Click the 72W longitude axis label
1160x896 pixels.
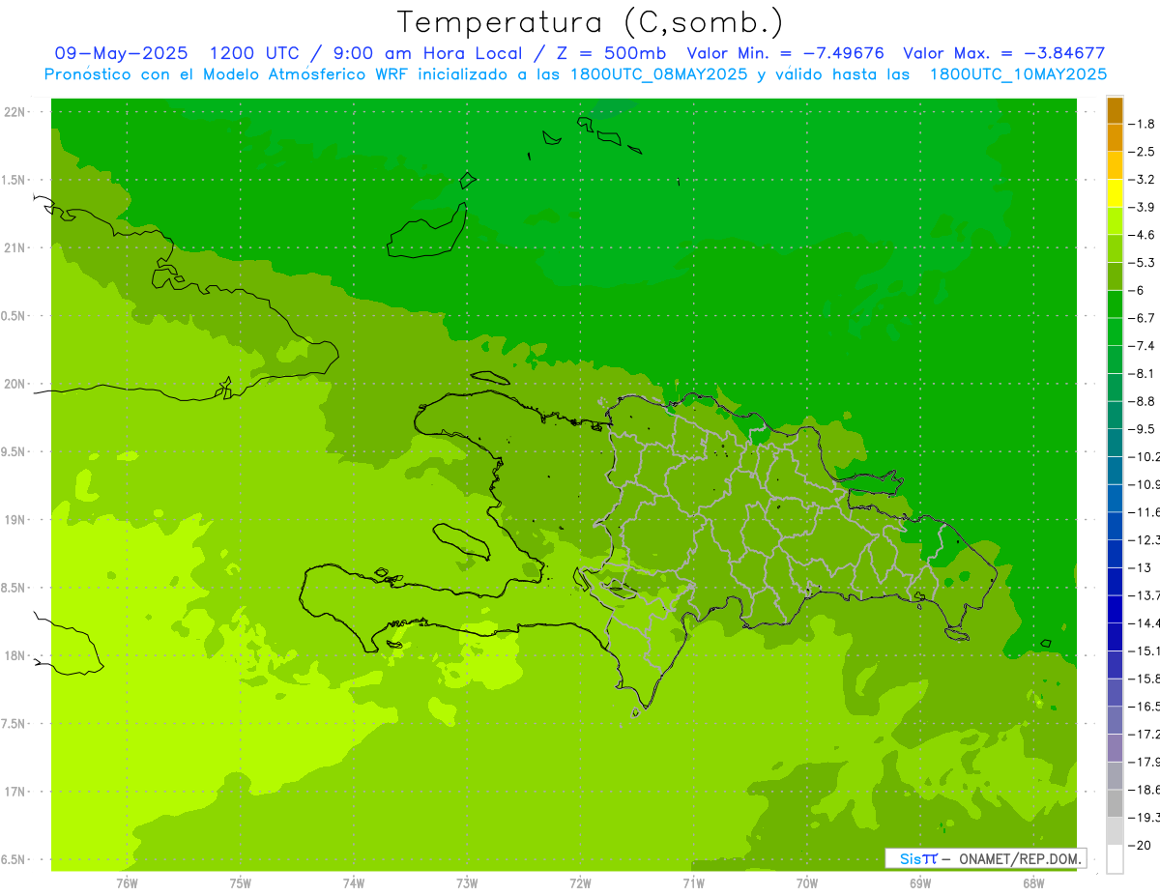click(x=580, y=882)
